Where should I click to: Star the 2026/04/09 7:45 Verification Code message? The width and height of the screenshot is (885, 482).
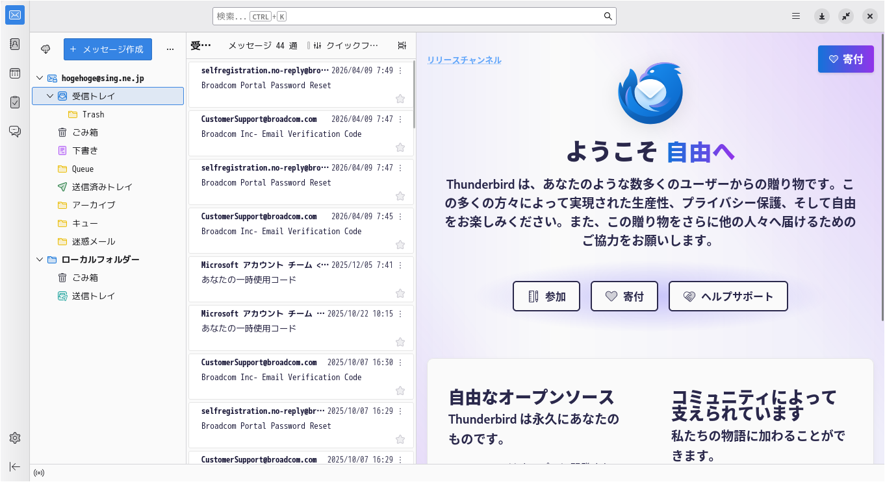point(400,245)
